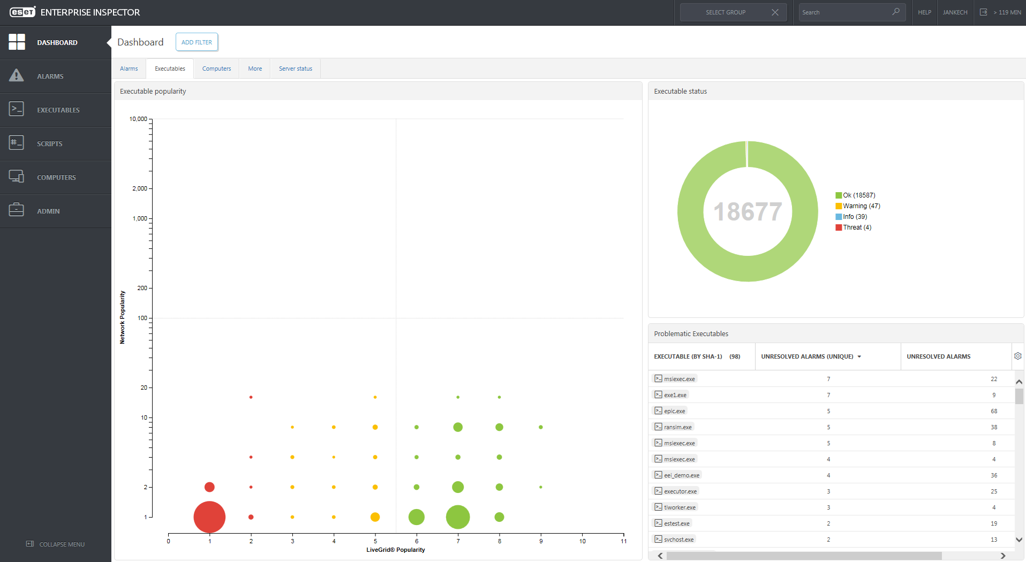Sort by Unresolved Alarms (Unique) column arrow

(x=859, y=356)
